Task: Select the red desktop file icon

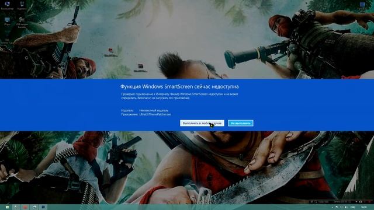Action: click(x=111, y=52)
